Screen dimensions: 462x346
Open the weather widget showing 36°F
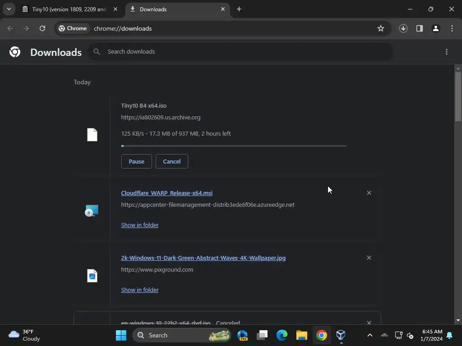click(24, 335)
